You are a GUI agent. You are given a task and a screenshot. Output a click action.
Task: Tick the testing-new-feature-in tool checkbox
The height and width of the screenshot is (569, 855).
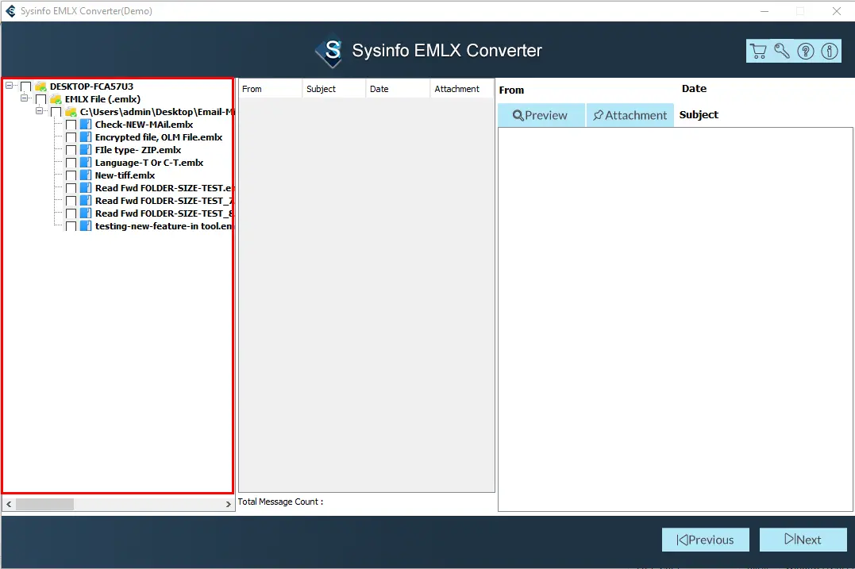(71, 226)
